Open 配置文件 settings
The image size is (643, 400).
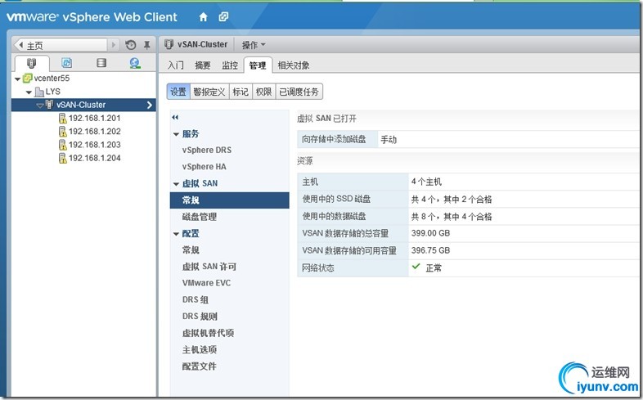200,366
